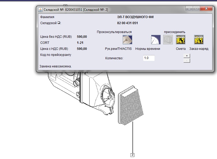
Task: Click the small square icon after Складской
Action: tap(59, 23)
